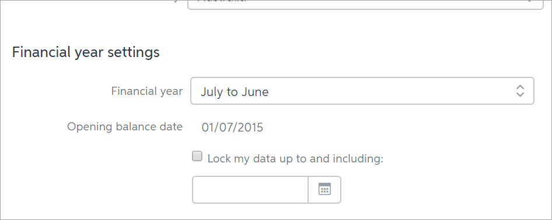Viewport: 552px width, 220px height.
Task: Click the Opening balance date value 01/07/2015
Action: click(232, 127)
